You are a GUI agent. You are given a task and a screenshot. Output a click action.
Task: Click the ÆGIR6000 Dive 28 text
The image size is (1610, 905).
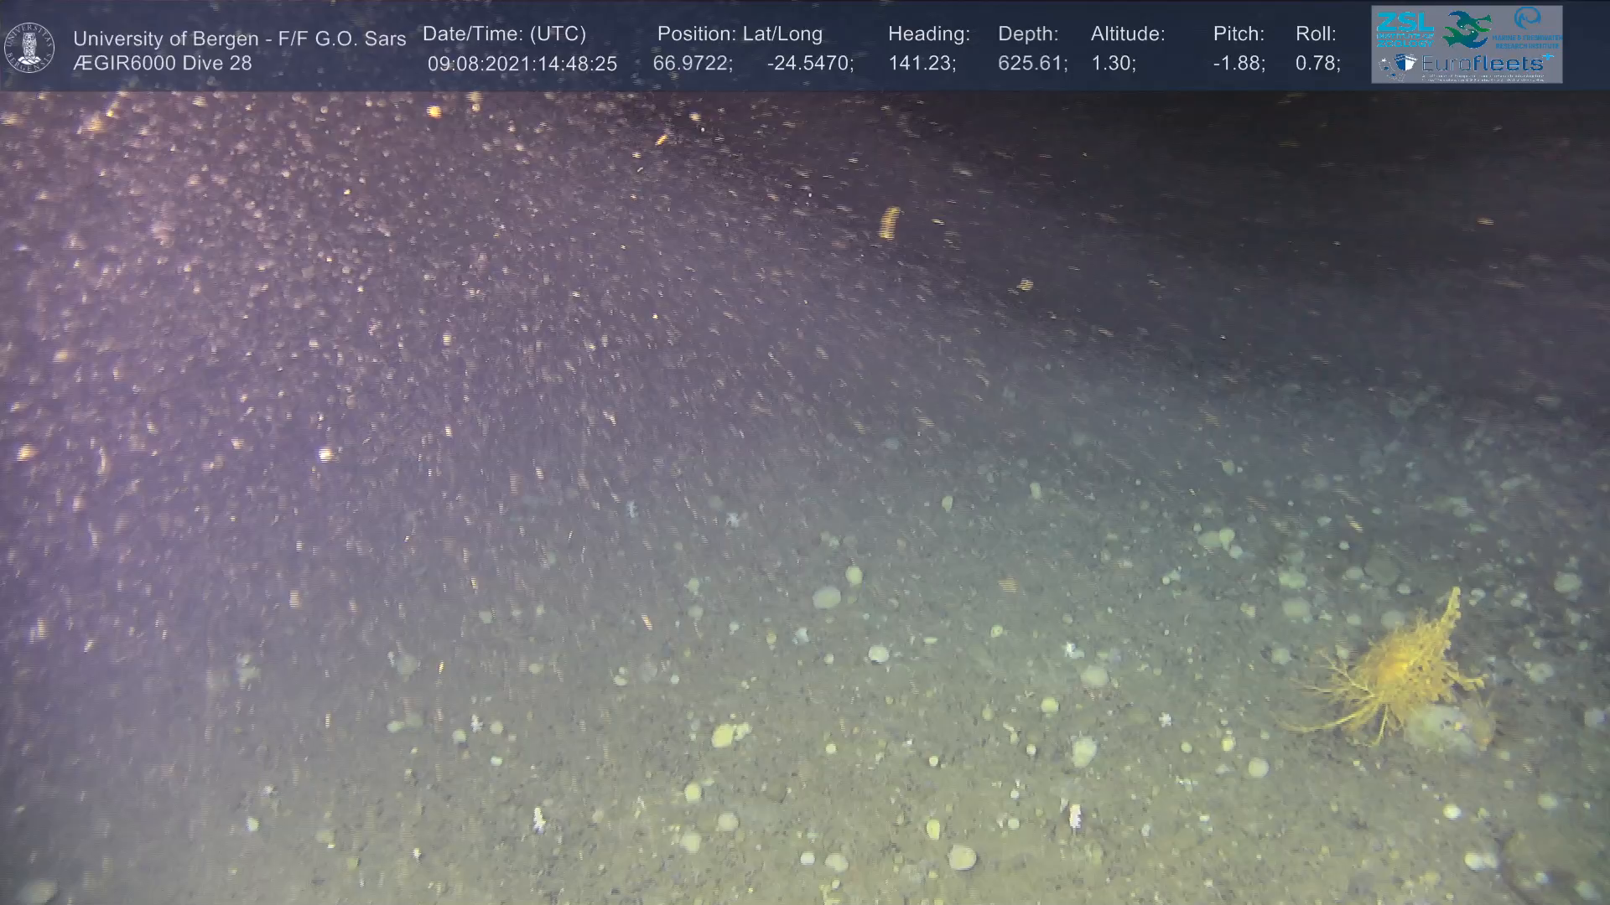click(162, 64)
